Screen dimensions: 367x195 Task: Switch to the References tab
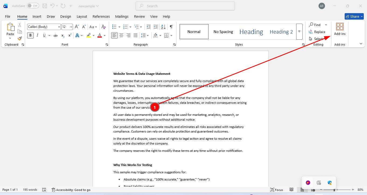click(x=101, y=16)
